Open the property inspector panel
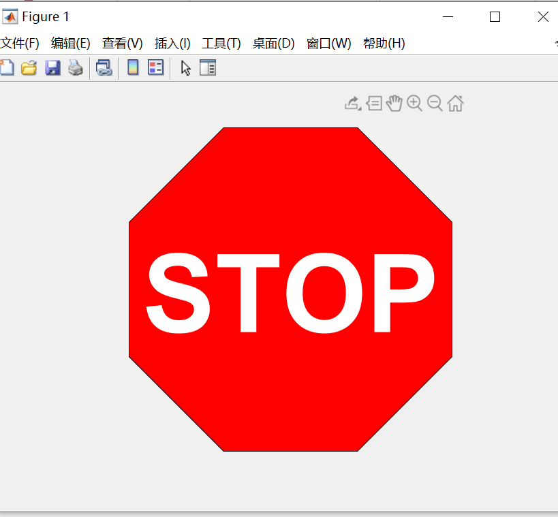Screen dimensions: 558x517 tap(208, 67)
